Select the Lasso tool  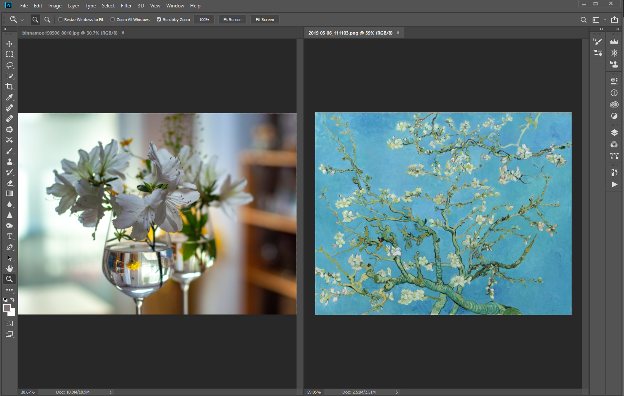coord(9,65)
